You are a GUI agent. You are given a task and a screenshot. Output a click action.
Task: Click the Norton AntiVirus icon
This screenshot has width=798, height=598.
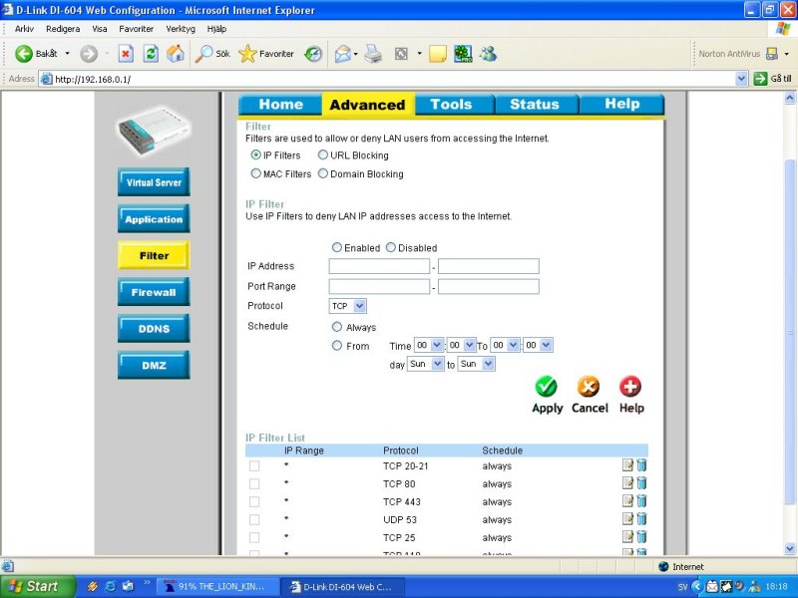pyautogui.click(x=772, y=54)
